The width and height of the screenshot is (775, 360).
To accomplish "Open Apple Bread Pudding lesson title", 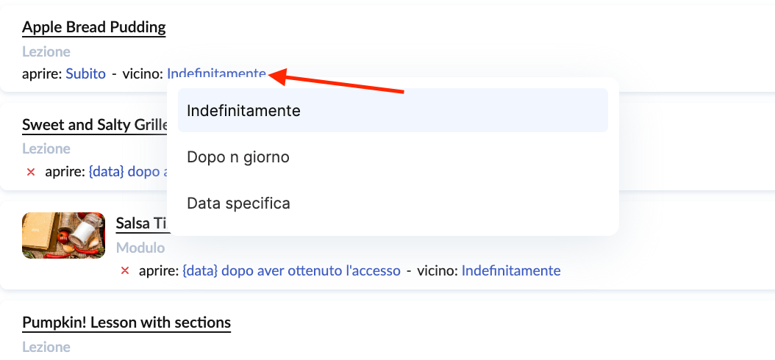I will pos(94,27).
